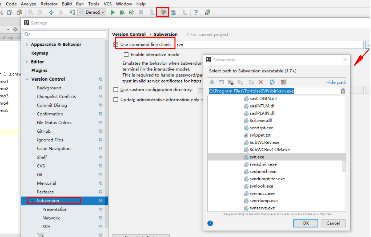Viewport: 371px width, 237px height.
Task: Open the VCS menu
Action: tap(108, 4)
